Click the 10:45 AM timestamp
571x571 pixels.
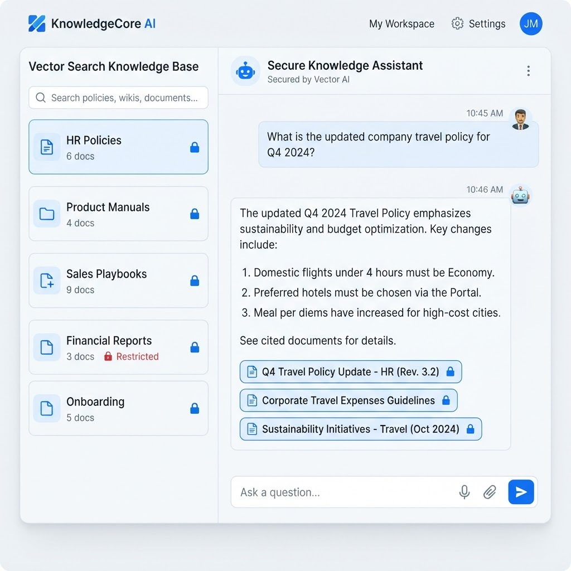485,113
